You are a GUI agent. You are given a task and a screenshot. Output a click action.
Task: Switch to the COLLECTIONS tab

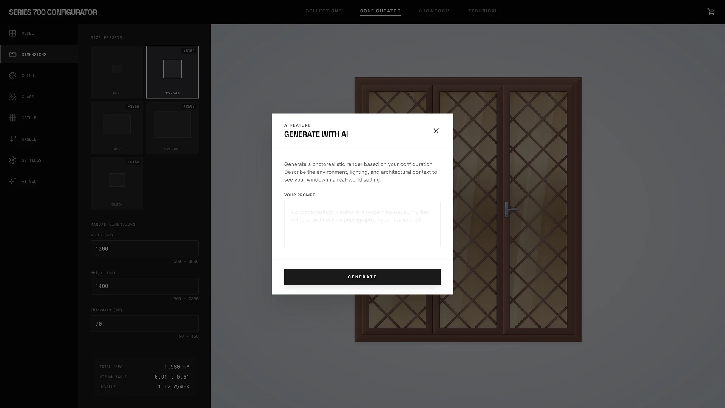[323, 11]
